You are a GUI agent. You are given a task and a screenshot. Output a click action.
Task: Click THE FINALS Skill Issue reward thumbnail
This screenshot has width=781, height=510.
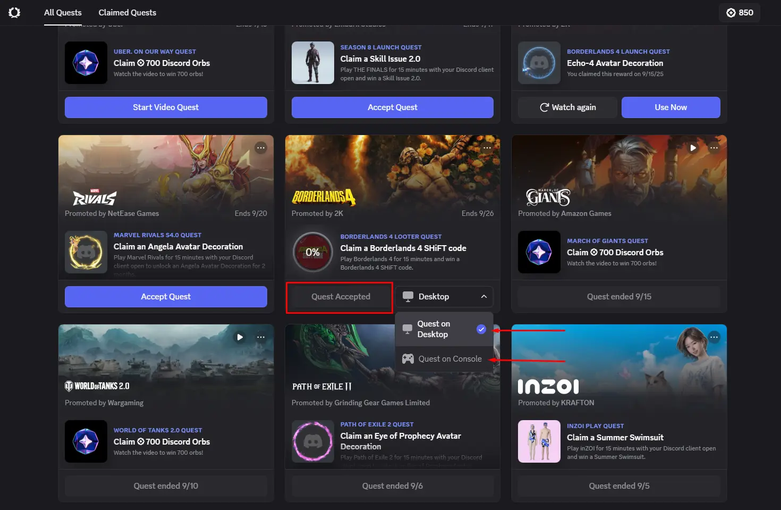pos(313,63)
